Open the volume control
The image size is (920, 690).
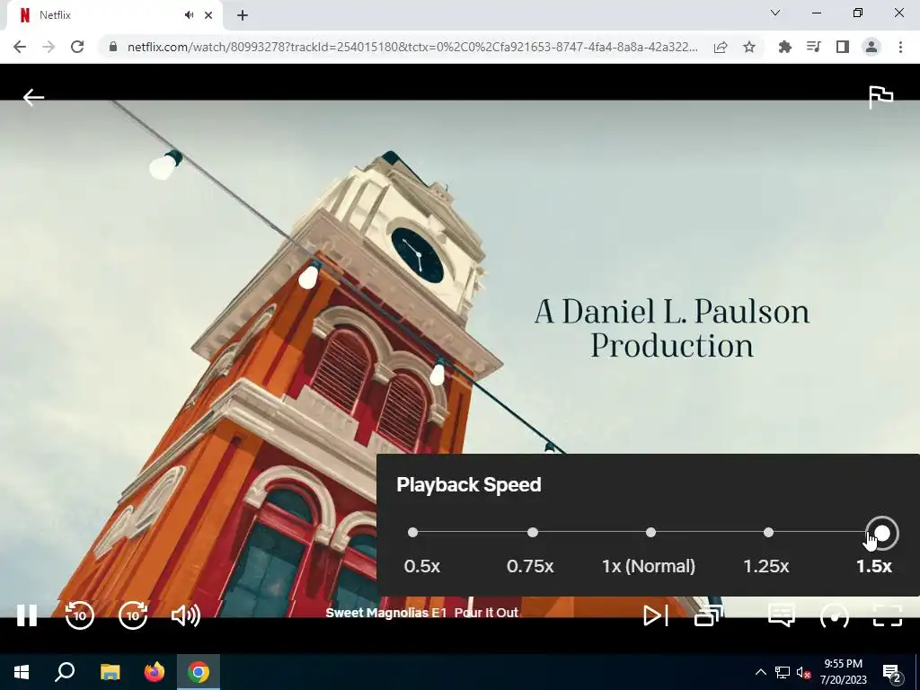coord(186,615)
